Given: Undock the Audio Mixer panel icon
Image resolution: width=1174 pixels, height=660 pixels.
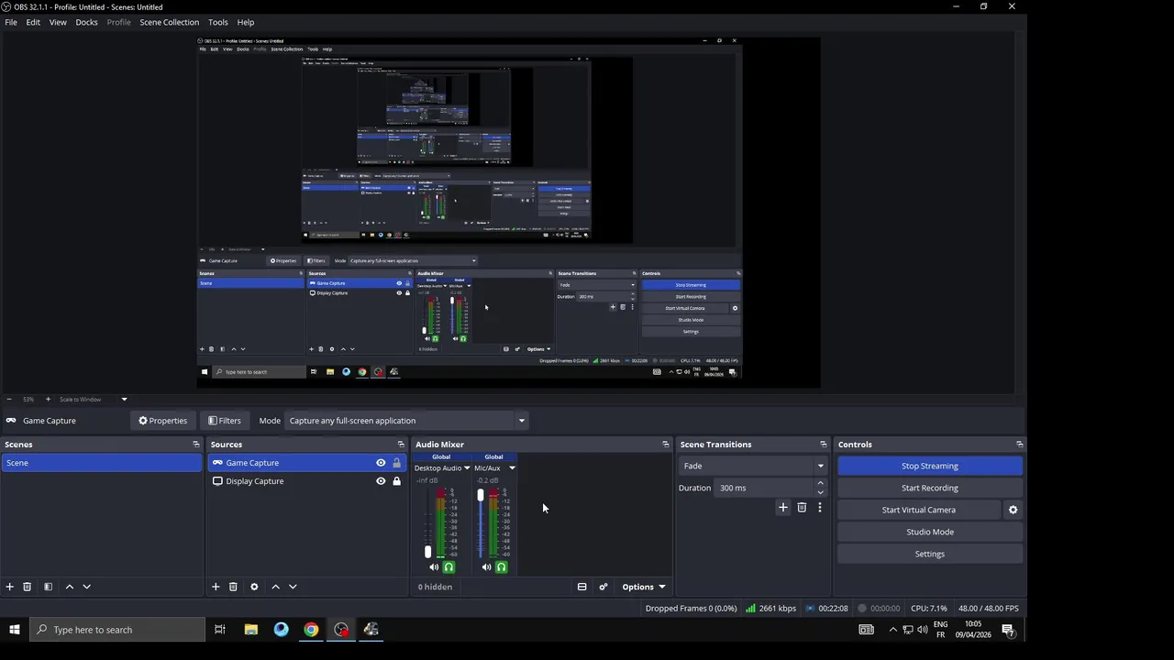Looking at the screenshot, I should [665, 445].
